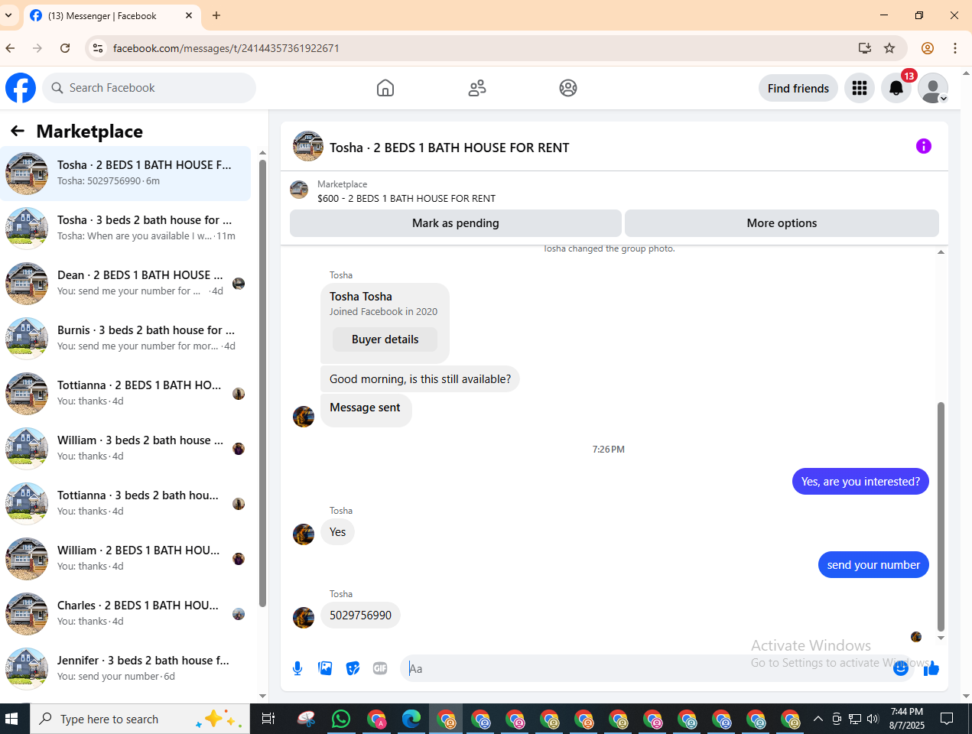Viewport: 972px width, 734px height.
Task: Open the menu grid icon
Action: [860, 88]
